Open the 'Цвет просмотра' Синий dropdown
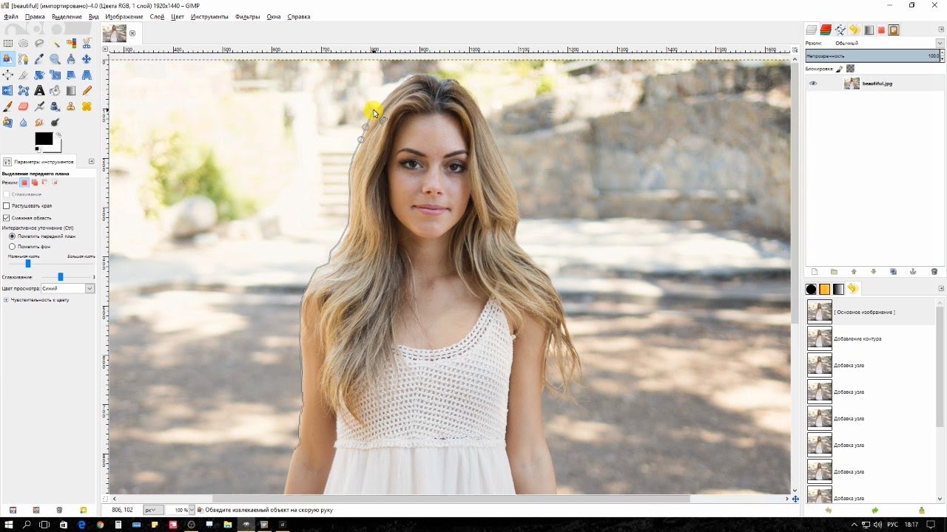This screenshot has width=947, height=532. coord(67,288)
